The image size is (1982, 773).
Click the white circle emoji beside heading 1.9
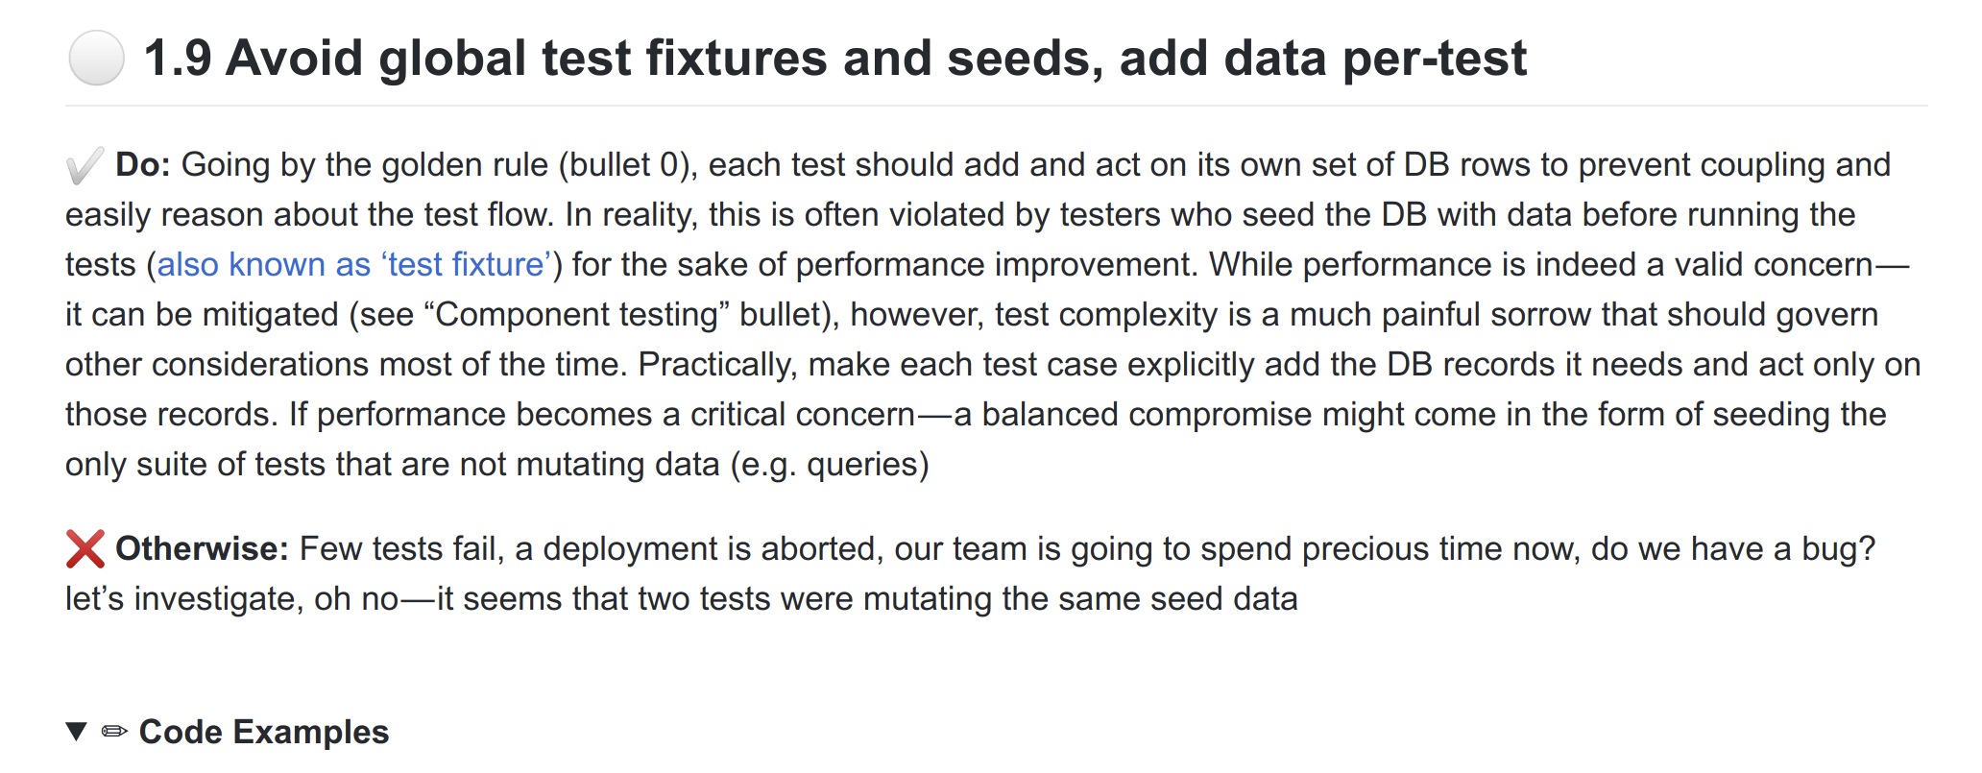tap(96, 59)
